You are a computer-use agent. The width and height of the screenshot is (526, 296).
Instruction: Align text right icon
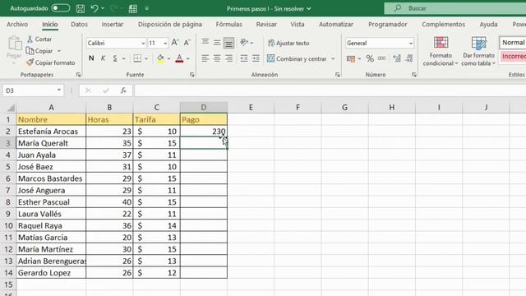point(229,58)
